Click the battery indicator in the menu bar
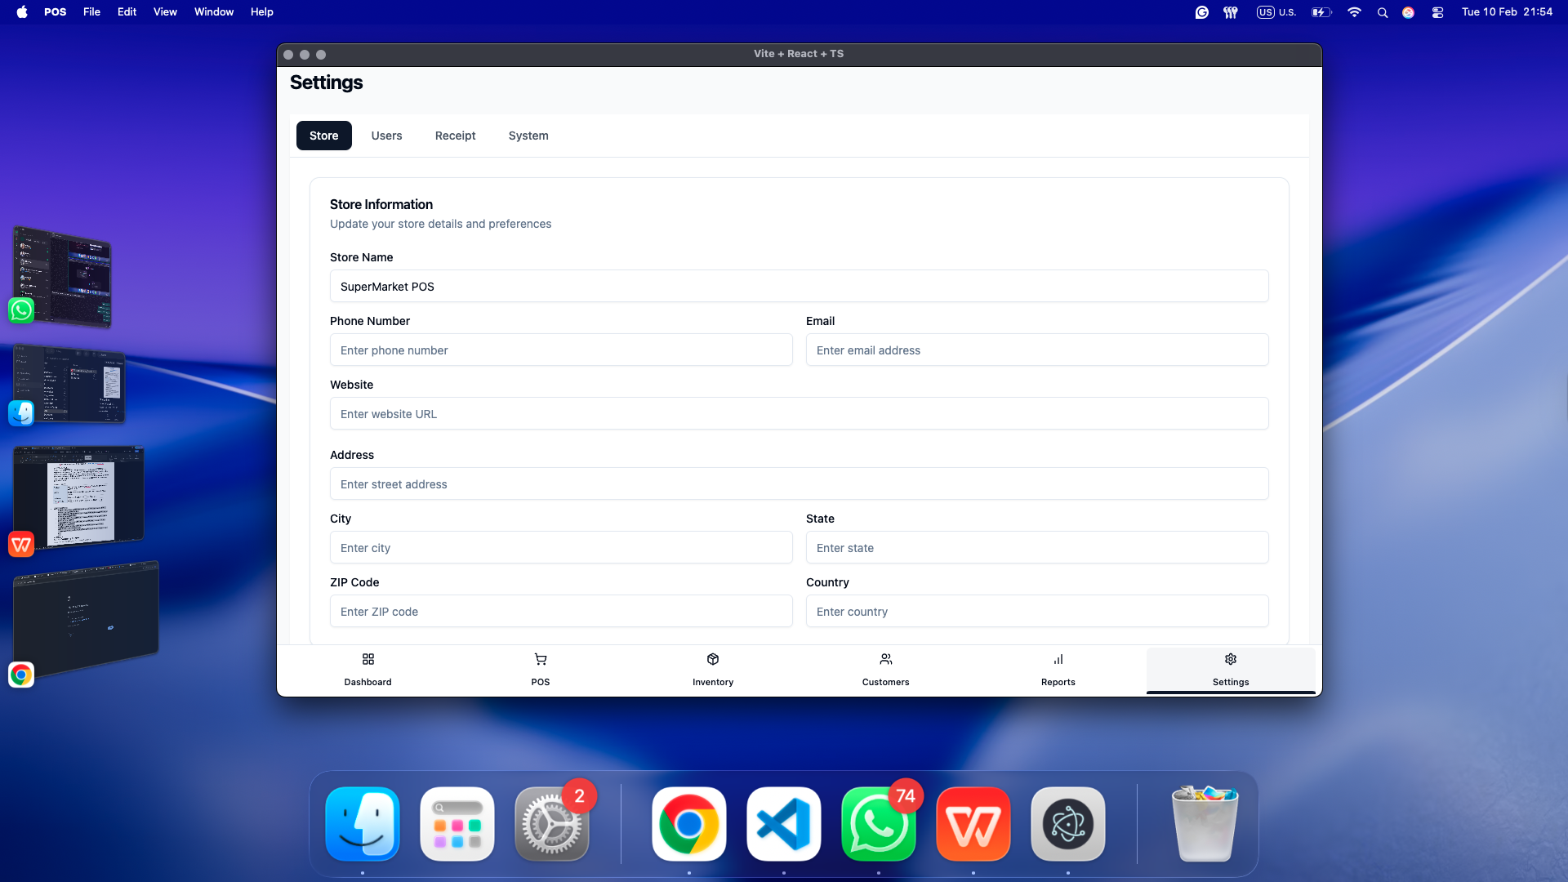1568x882 pixels. coord(1321,12)
